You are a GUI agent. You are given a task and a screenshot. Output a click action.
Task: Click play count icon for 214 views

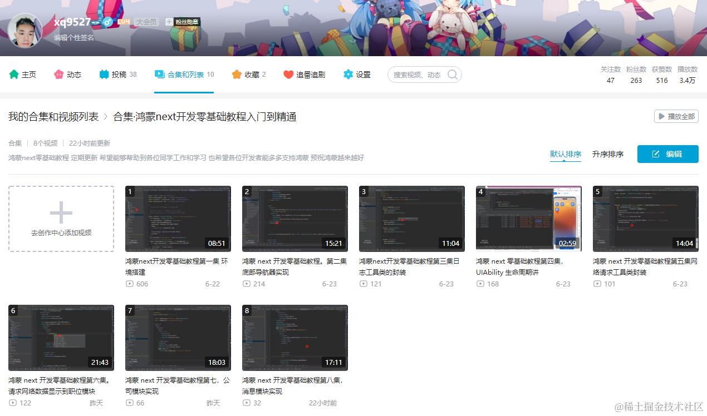[247, 284]
